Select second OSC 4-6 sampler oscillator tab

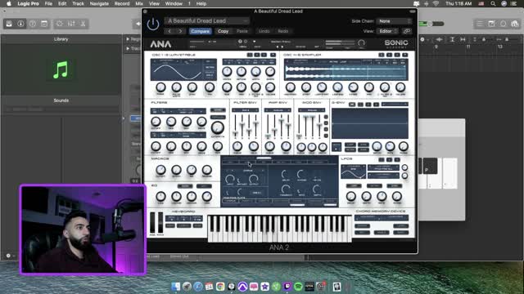click(x=389, y=55)
